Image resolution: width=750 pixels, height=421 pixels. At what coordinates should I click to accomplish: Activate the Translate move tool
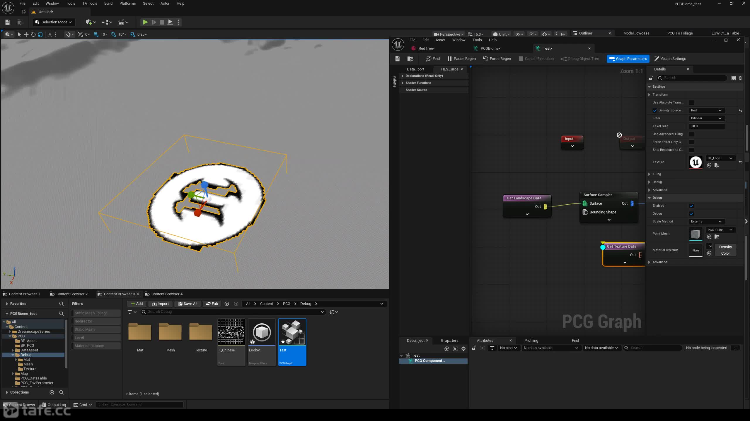coord(26,34)
